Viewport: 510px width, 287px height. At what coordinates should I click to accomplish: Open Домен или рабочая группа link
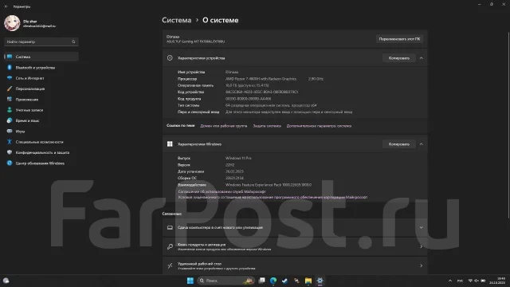click(223, 126)
